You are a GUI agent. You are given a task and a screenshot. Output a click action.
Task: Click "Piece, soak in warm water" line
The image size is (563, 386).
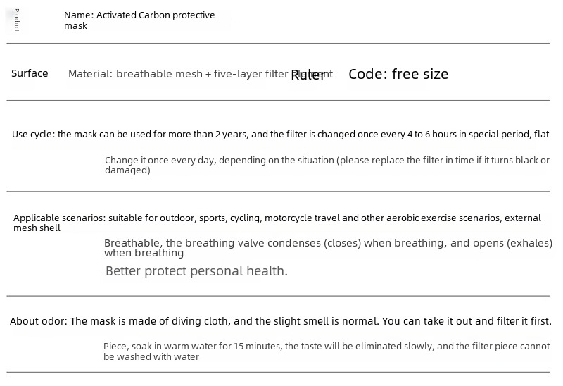click(x=327, y=347)
